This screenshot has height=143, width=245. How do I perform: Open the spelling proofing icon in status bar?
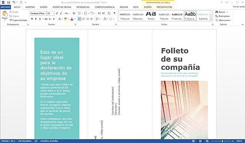click(x=36, y=141)
